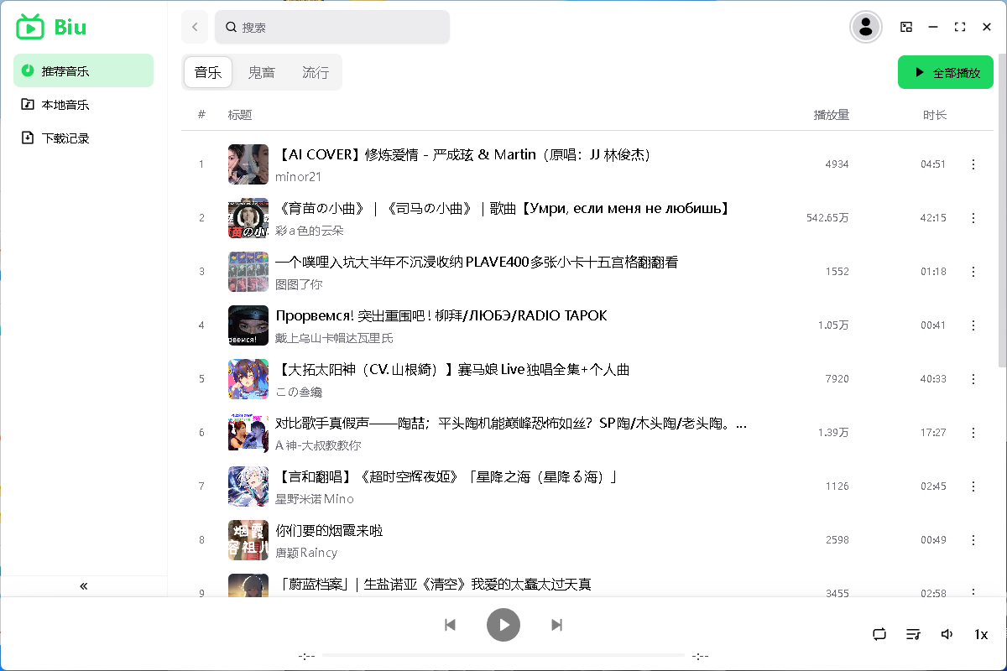Open the playlist queue icon
Image resolution: width=1007 pixels, height=671 pixels.
pos(913,634)
